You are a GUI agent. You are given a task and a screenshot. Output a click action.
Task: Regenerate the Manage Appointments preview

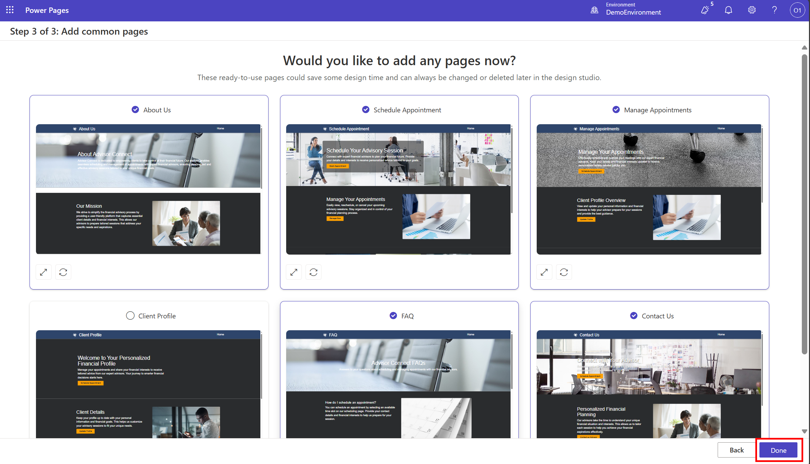coord(564,272)
